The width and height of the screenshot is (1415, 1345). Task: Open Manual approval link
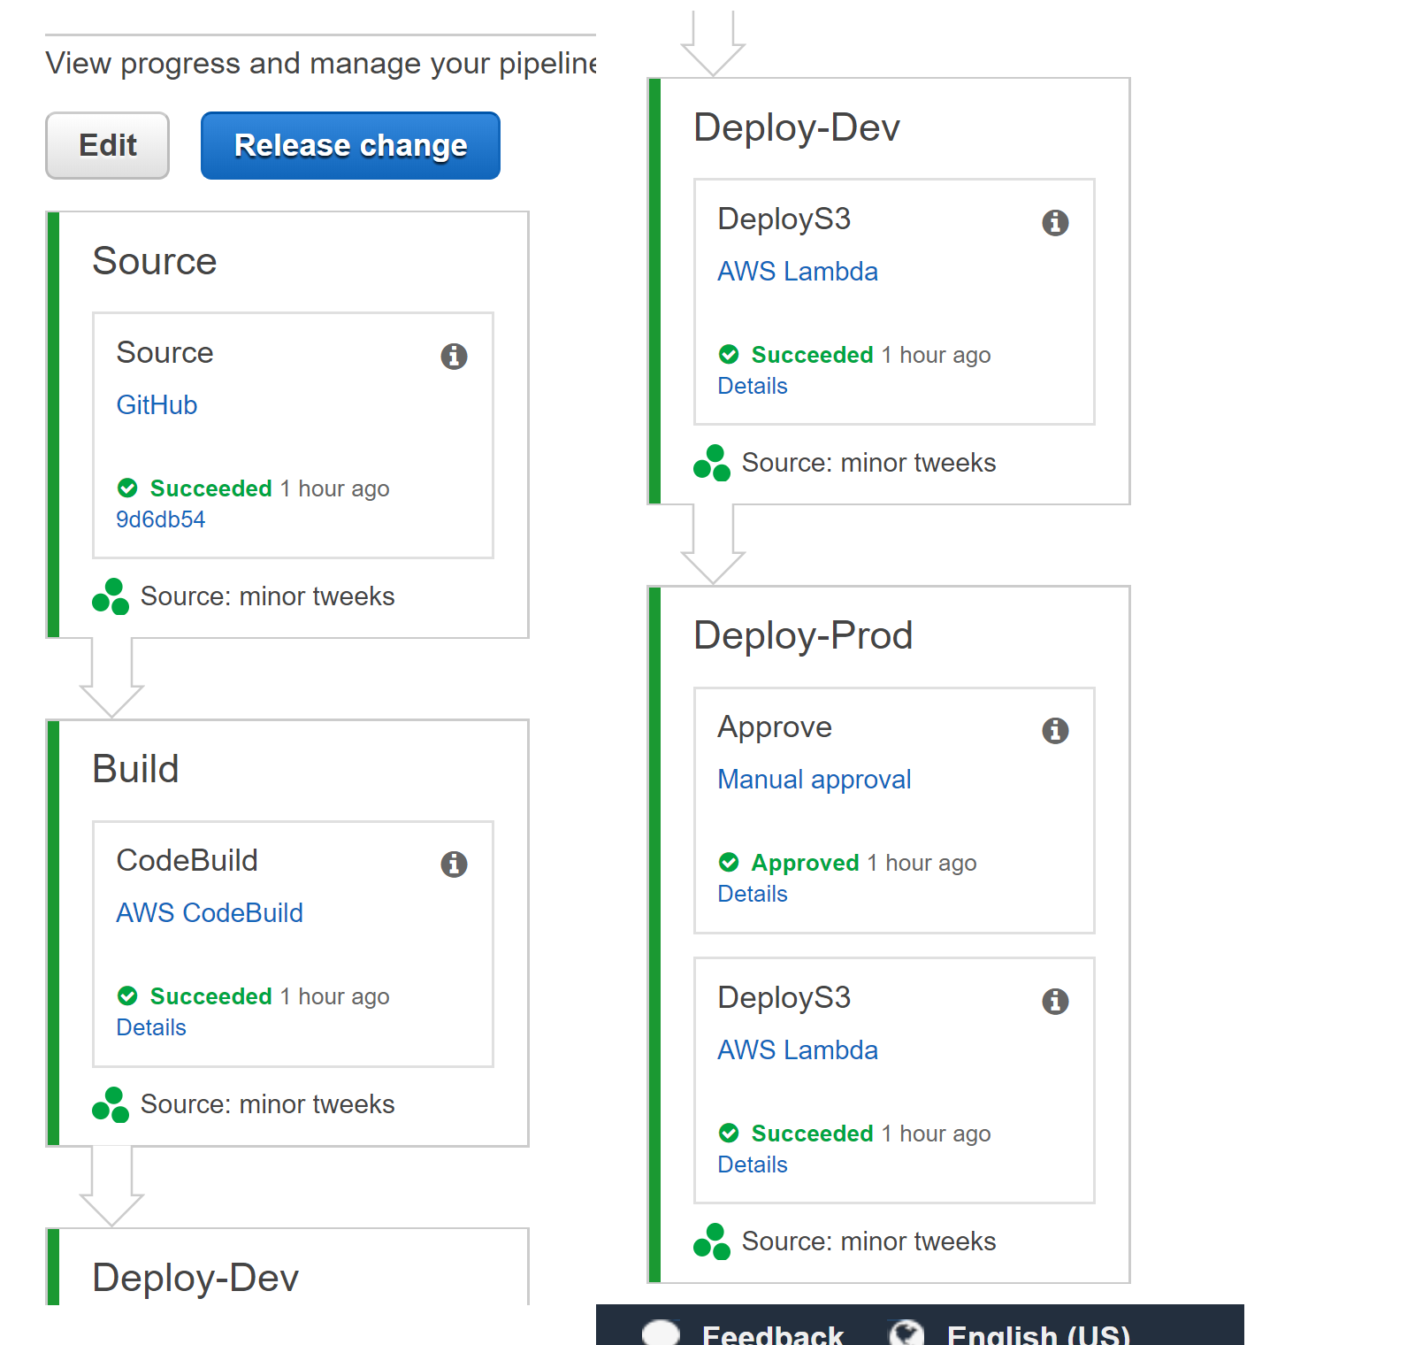pos(814,779)
